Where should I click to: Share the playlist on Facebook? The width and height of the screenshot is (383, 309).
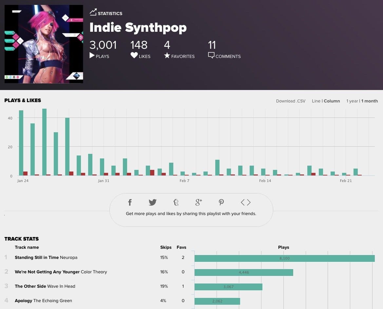130,202
